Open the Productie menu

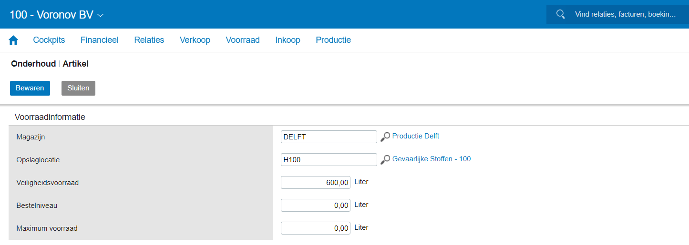(333, 40)
